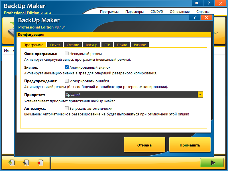Open the Обновление menu
228x171 pixels.
pyautogui.click(x=180, y=12)
